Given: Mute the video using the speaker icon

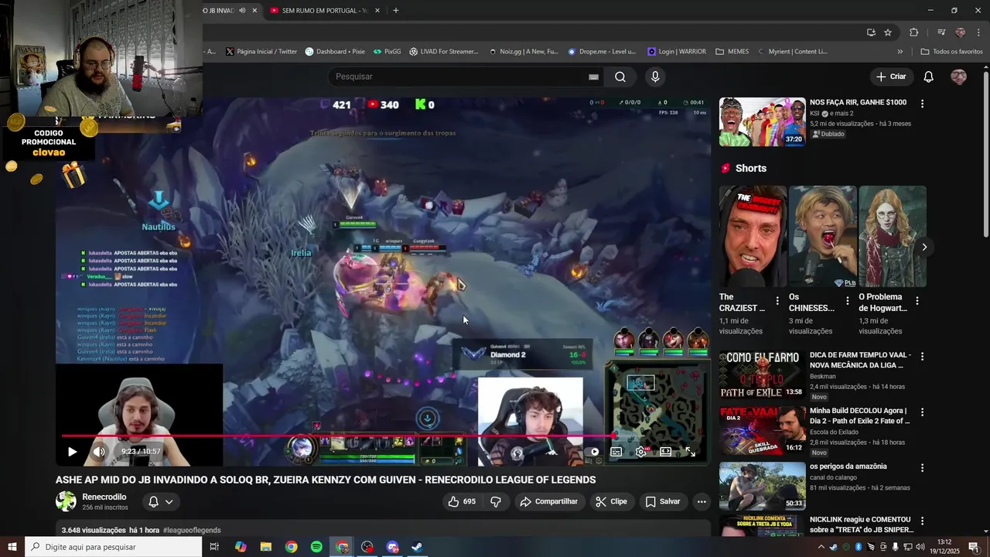Looking at the screenshot, I should [99, 452].
